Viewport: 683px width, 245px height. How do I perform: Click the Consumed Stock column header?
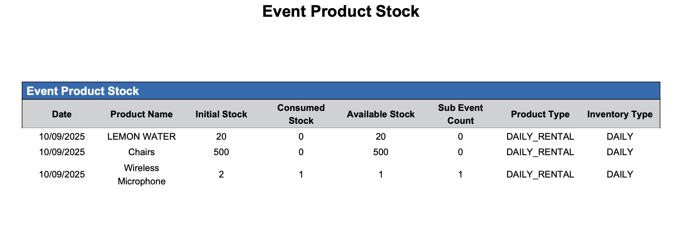pyautogui.click(x=301, y=114)
